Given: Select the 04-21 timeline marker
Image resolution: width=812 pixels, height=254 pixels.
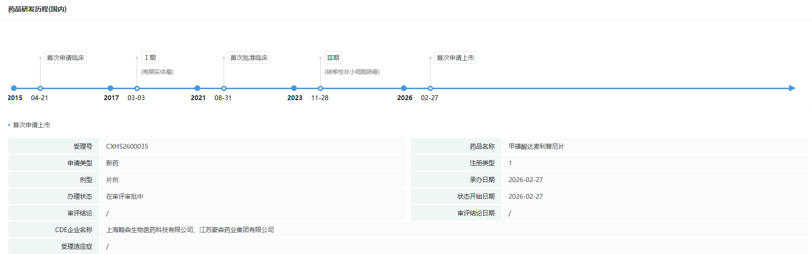Looking at the screenshot, I should pos(40,88).
